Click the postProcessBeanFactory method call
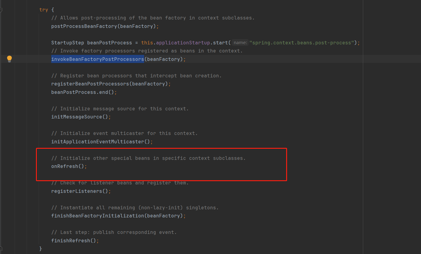Image resolution: width=421 pixels, height=254 pixels. [x=84, y=26]
